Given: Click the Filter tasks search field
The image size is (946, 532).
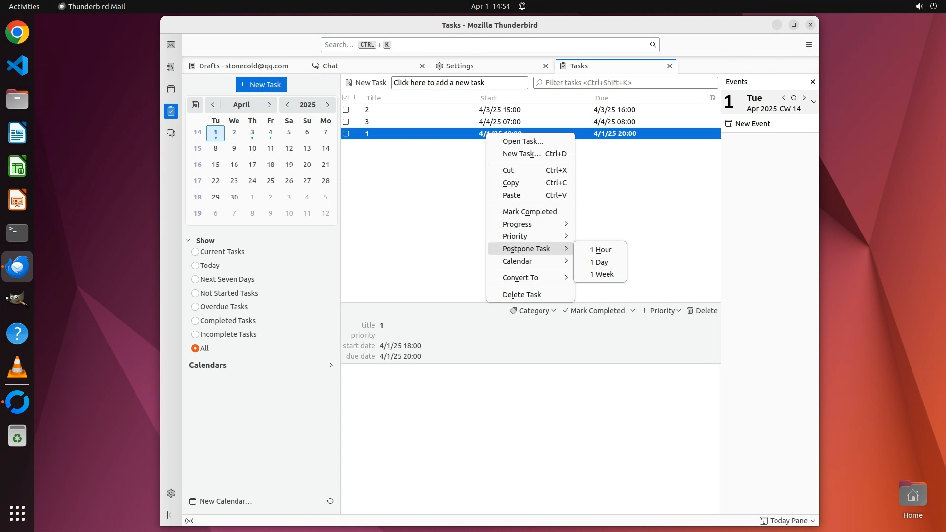Looking at the screenshot, I should pyautogui.click(x=626, y=83).
